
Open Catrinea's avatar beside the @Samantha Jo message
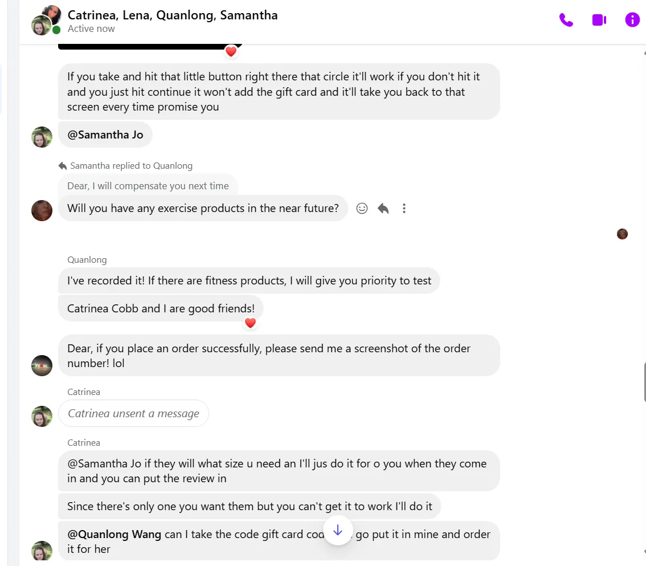(x=42, y=137)
